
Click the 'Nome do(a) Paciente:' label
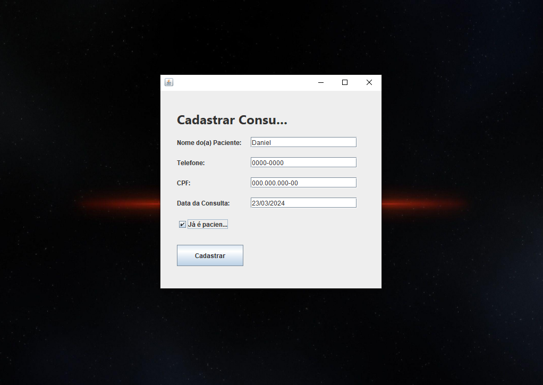(209, 143)
